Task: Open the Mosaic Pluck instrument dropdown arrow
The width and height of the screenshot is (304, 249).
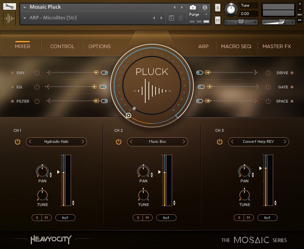Action: coord(24,7)
